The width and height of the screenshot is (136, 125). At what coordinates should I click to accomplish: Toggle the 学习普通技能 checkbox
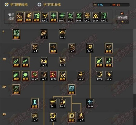click(x=7, y=4)
